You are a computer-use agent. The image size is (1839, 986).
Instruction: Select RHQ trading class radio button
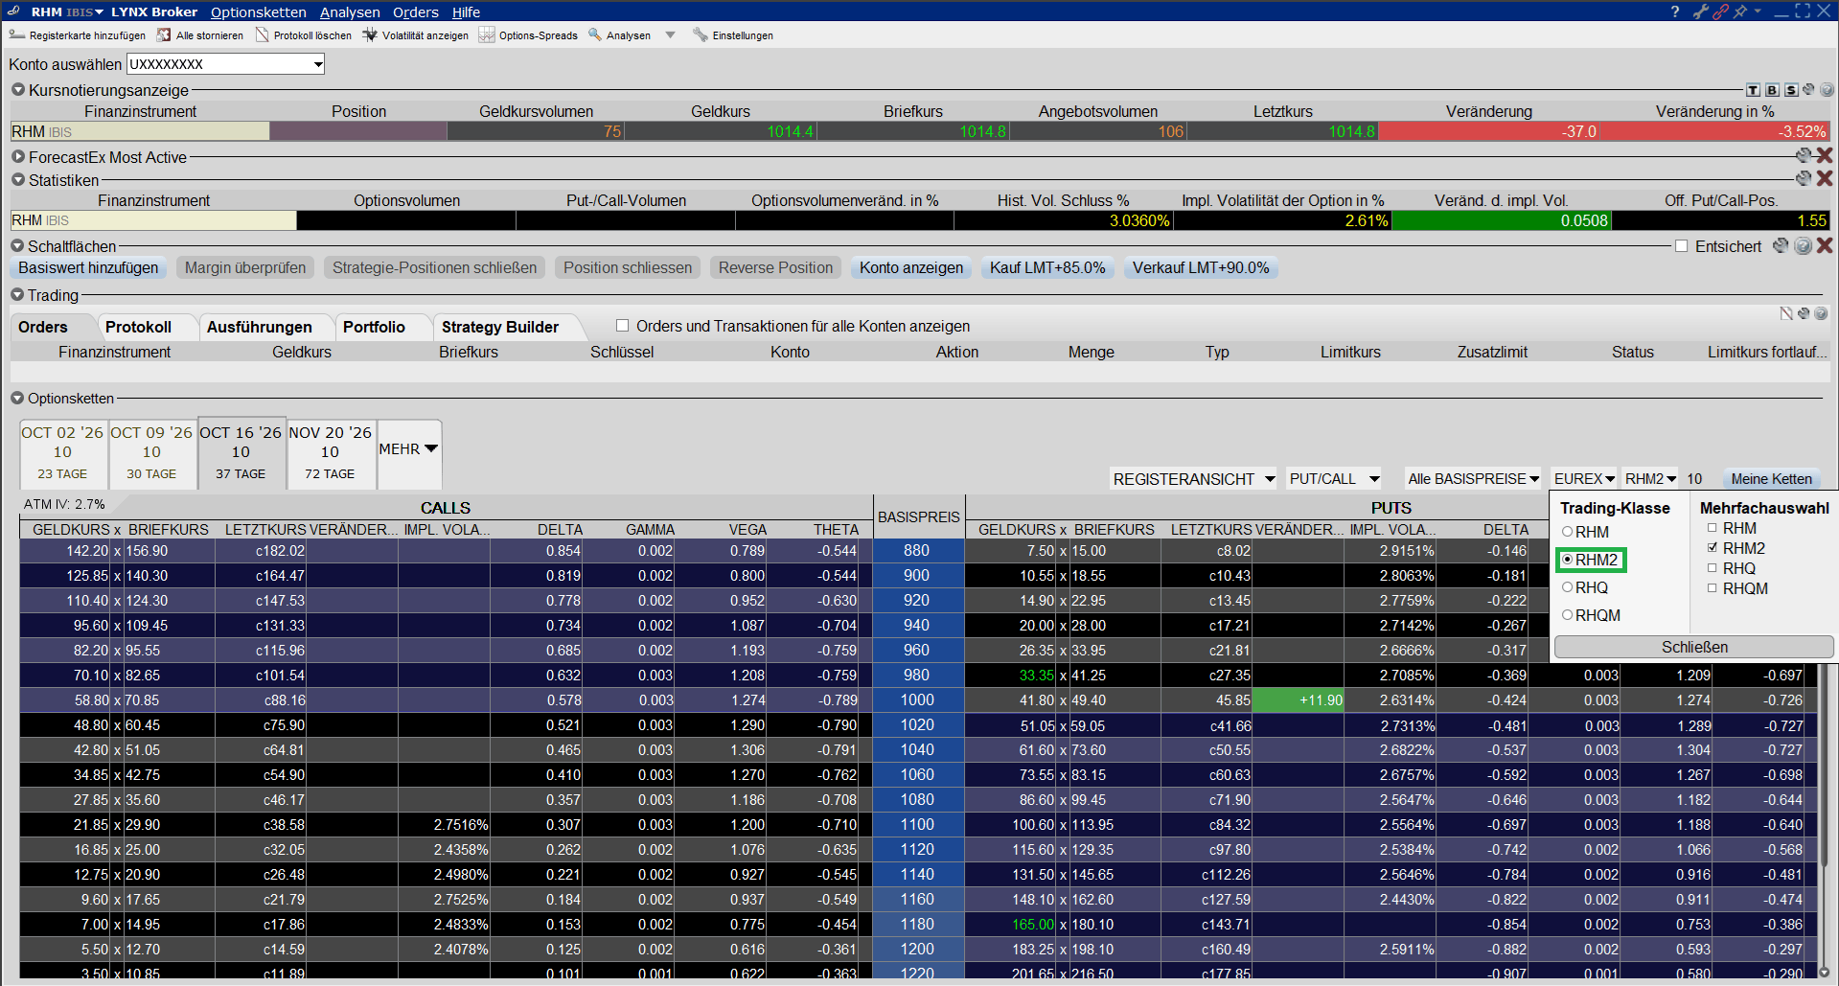pos(1567,587)
